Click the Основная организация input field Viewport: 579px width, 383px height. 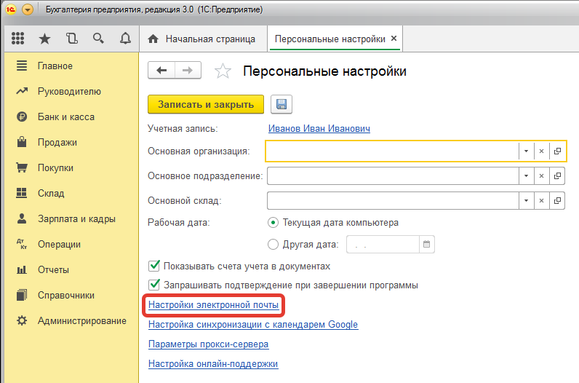(392, 151)
